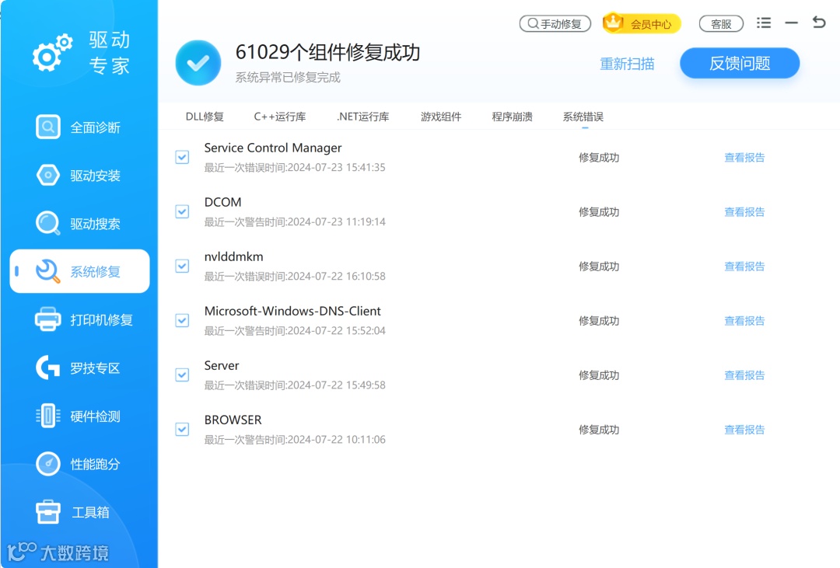Switch to the .NET运行库 tab
Image resolution: width=840 pixels, height=568 pixels.
coord(362,117)
